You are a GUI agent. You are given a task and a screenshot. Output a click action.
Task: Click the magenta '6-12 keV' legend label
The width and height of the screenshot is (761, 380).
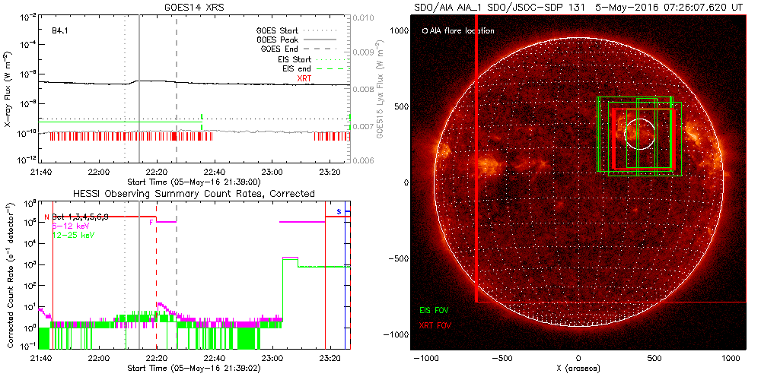click(68, 226)
